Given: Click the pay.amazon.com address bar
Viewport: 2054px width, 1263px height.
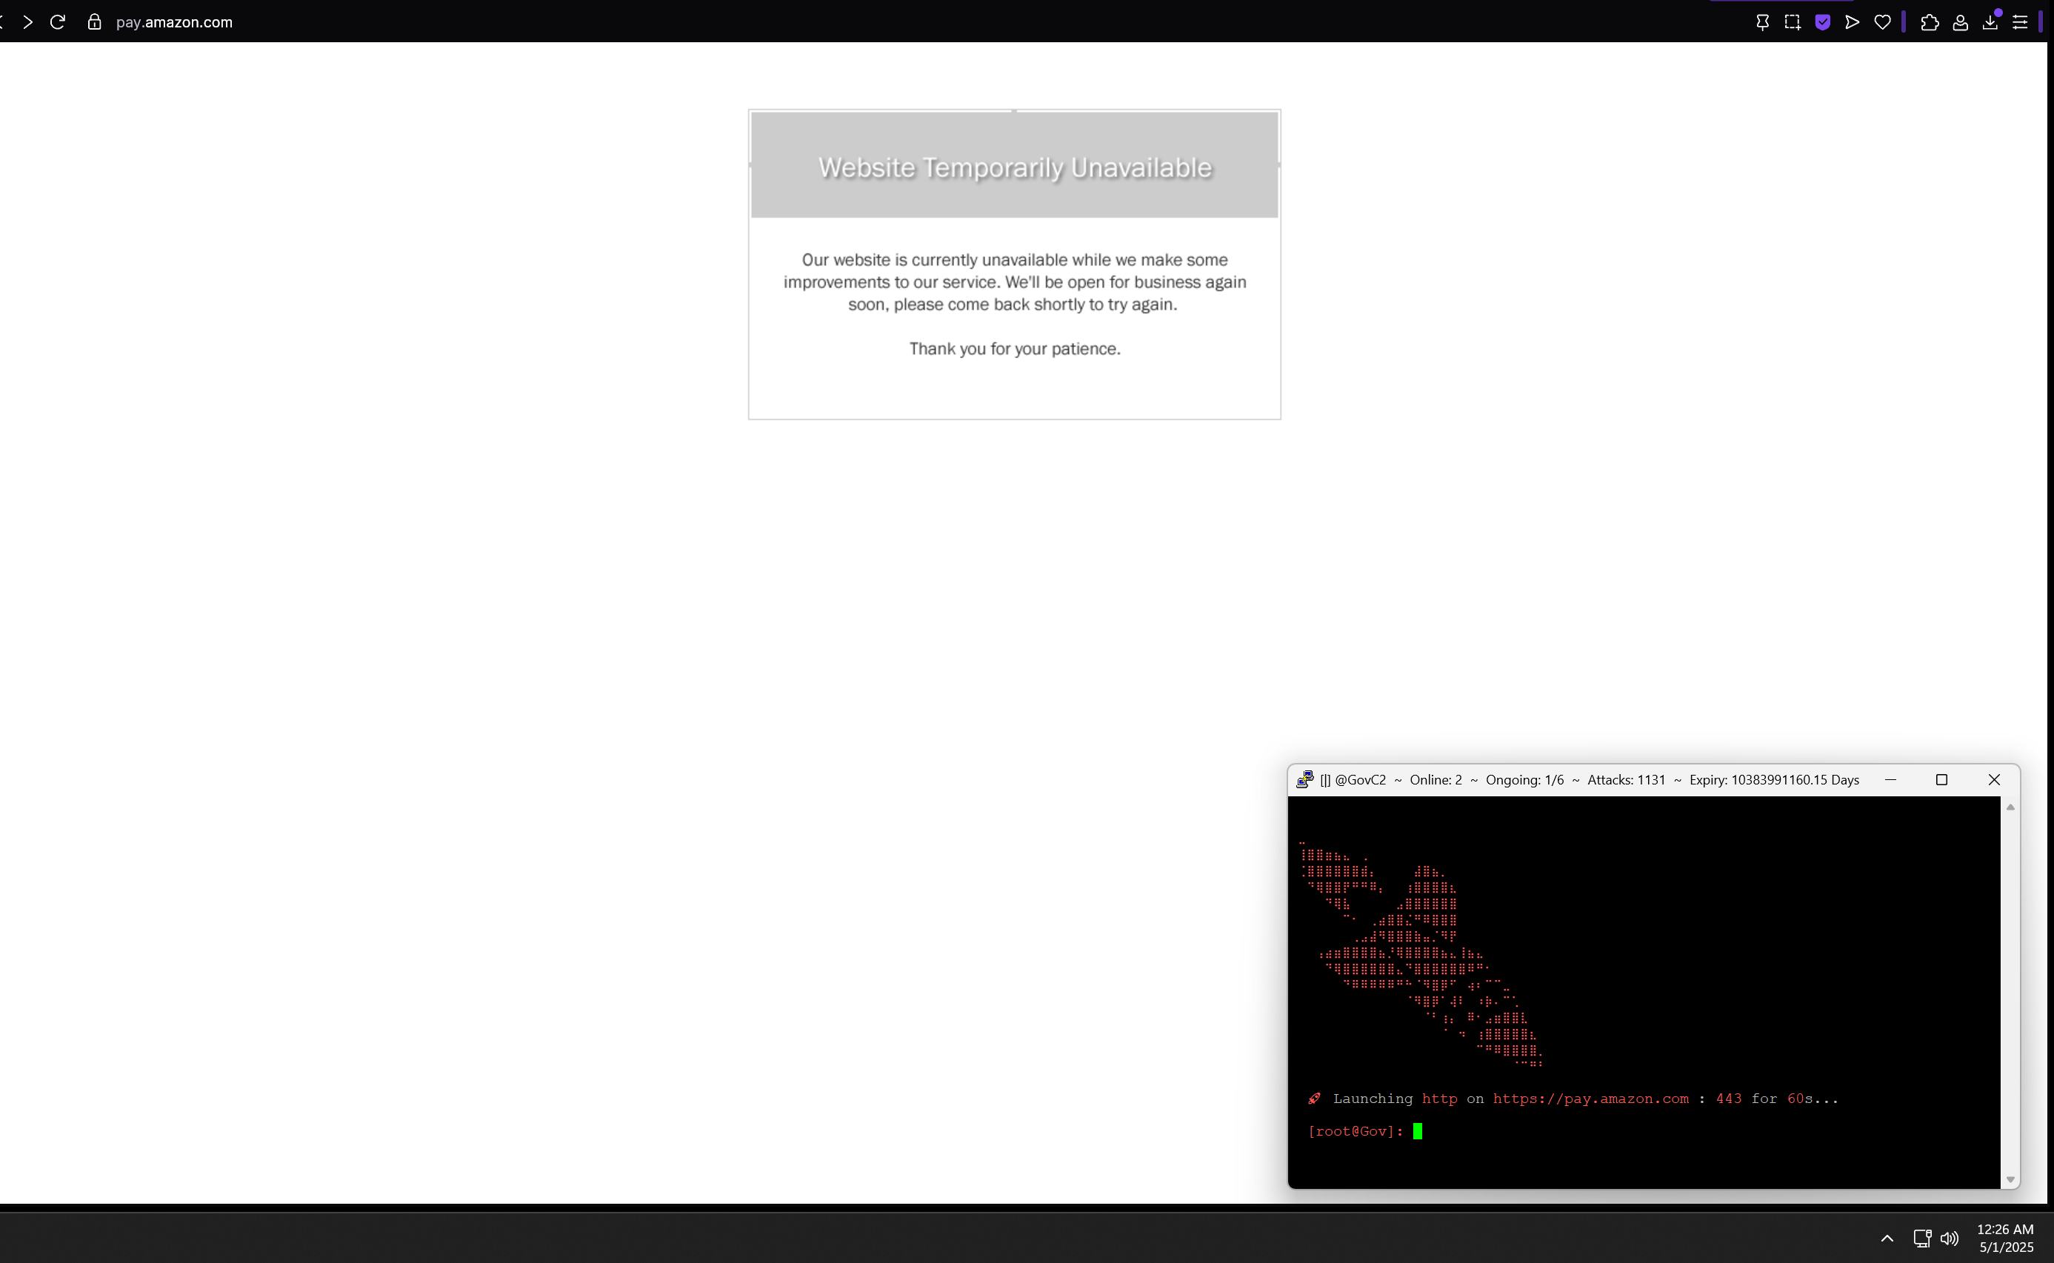Looking at the screenshot, I should pos(174,21).
